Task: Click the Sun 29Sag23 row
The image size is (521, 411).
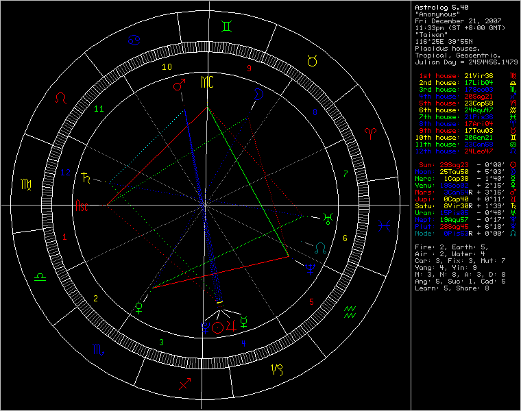Action: tap(466, 165)
